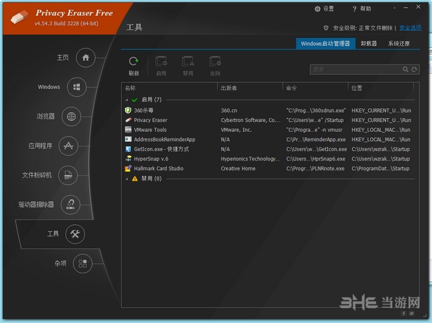Select Hallmark Card Studio entry name
The width and height of the screenshot is (432, 323).
pos(159,168)
